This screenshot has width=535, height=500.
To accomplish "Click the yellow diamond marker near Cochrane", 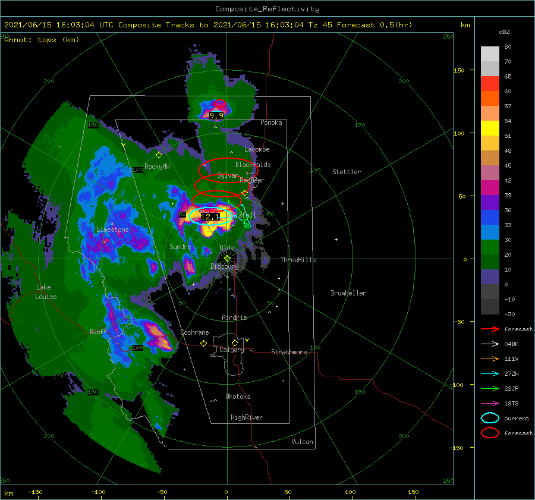I will (x=203, y=343).
